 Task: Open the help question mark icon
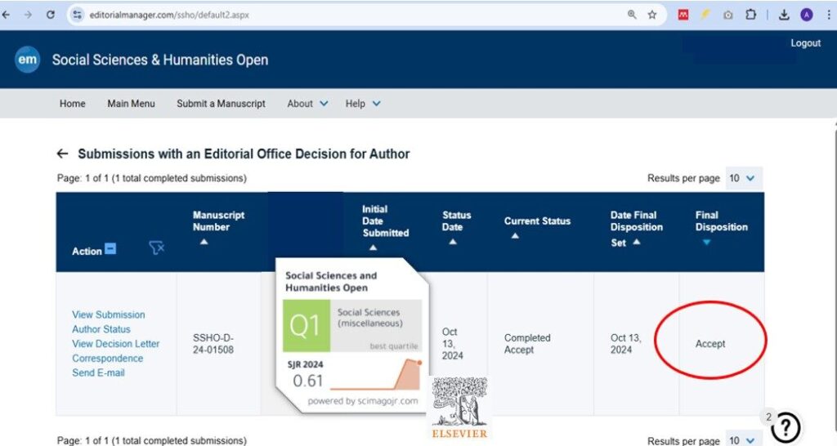coord(785,426)
